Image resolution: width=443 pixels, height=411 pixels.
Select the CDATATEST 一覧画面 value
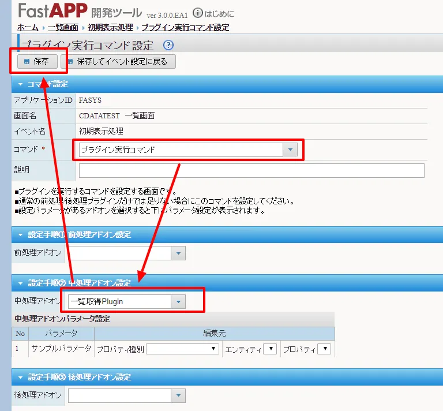click(117, 115)
